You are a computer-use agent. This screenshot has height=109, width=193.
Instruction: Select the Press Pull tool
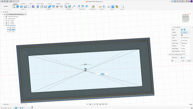coord(38,6)
